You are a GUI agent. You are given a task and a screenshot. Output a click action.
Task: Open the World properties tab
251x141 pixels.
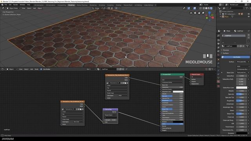218,55
